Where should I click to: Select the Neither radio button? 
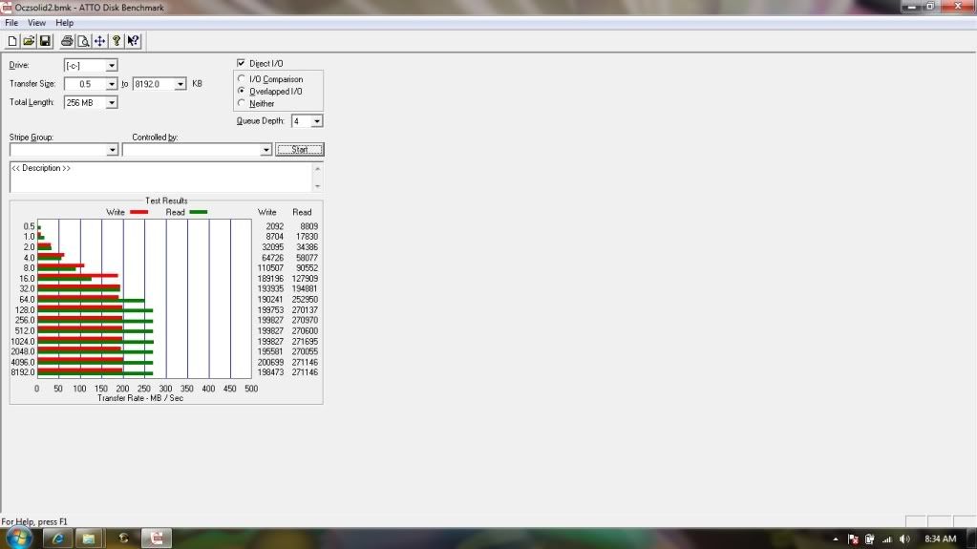point(241,103)
